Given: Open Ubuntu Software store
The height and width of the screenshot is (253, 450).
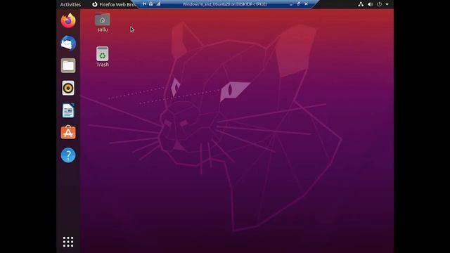Looking at the screenshot, I should click(68, 133).
